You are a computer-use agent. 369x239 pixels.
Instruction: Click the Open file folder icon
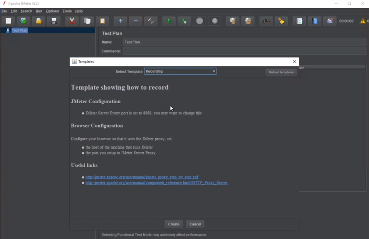pyautogui.click(x=38, y=21)
